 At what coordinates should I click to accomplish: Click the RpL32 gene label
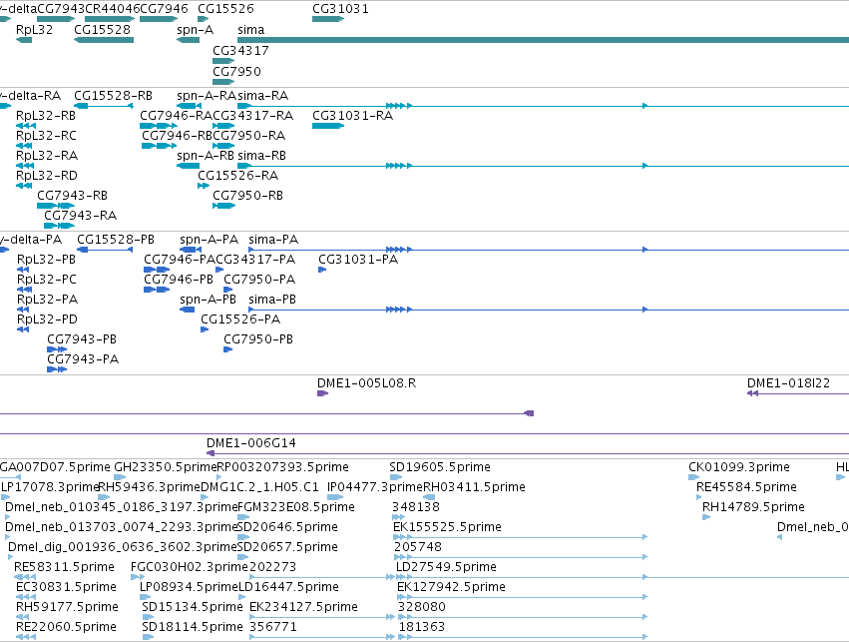tap(35, 29)
